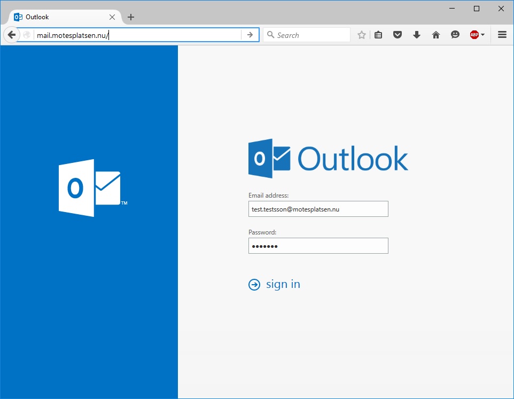Click the 'Email address:' label

[x=268, y=195]
